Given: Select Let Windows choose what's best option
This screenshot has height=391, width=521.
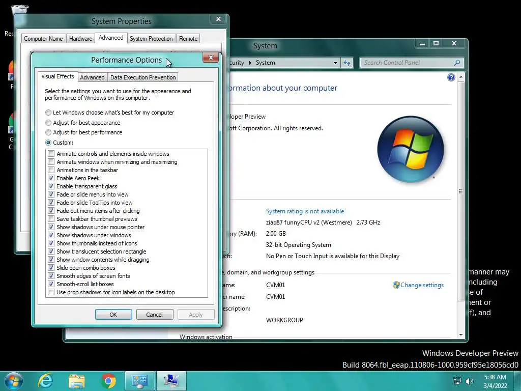Looking at the screenshot, I should click(48, 113).
